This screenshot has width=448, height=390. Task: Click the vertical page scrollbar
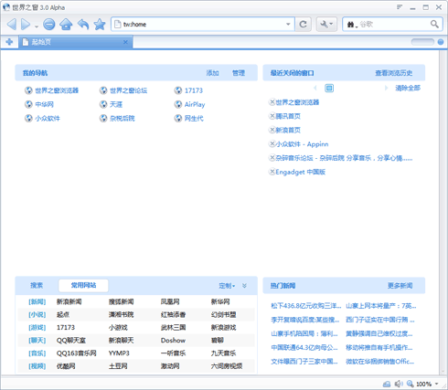pyautogui.click(x=443, y=212)
